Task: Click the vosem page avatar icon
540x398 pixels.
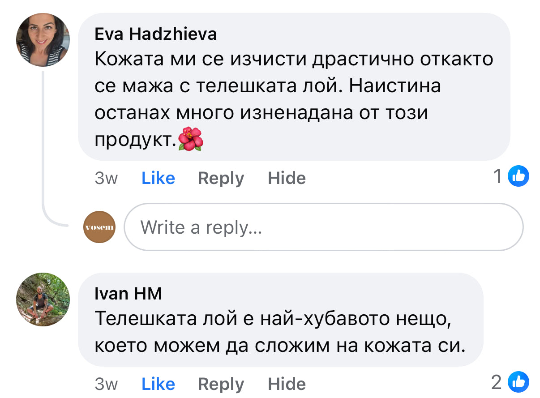Action: point(99,227)
